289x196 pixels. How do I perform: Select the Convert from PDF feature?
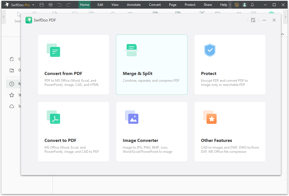click(73, 65)
